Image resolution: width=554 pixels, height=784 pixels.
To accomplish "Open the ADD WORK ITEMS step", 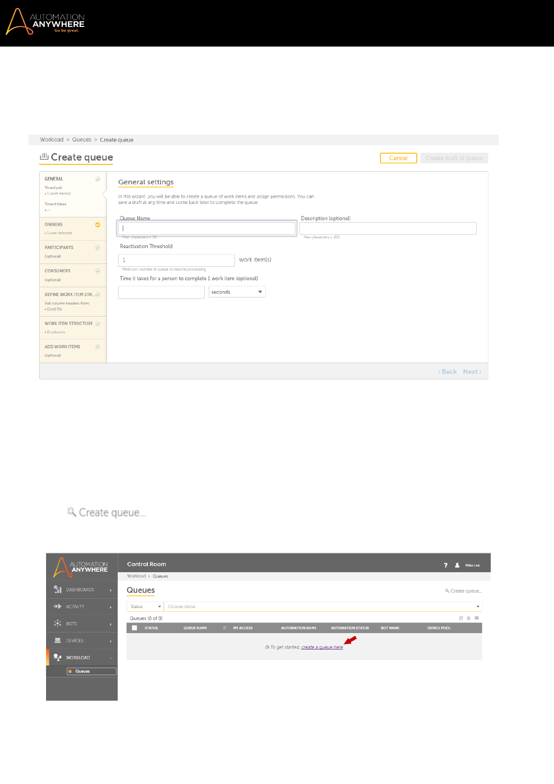I will 73,351.
